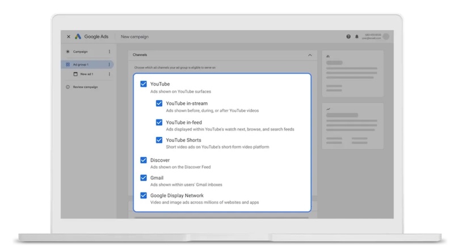
Task: Click the New ad 1 page icon
Action: point(75,74)
